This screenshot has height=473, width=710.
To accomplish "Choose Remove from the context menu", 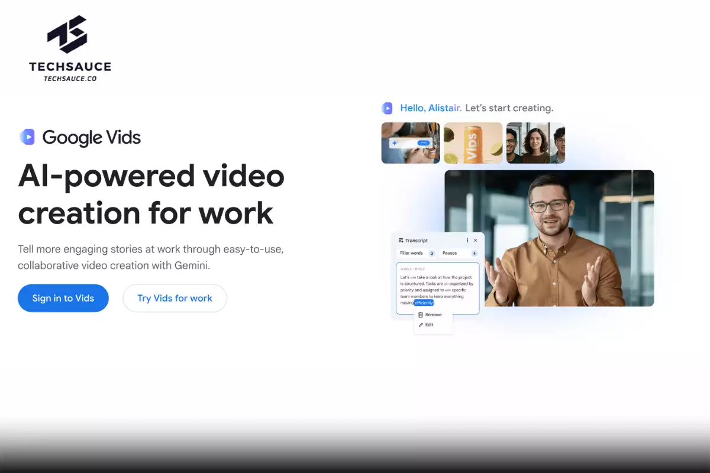I will tap(430, 315).
